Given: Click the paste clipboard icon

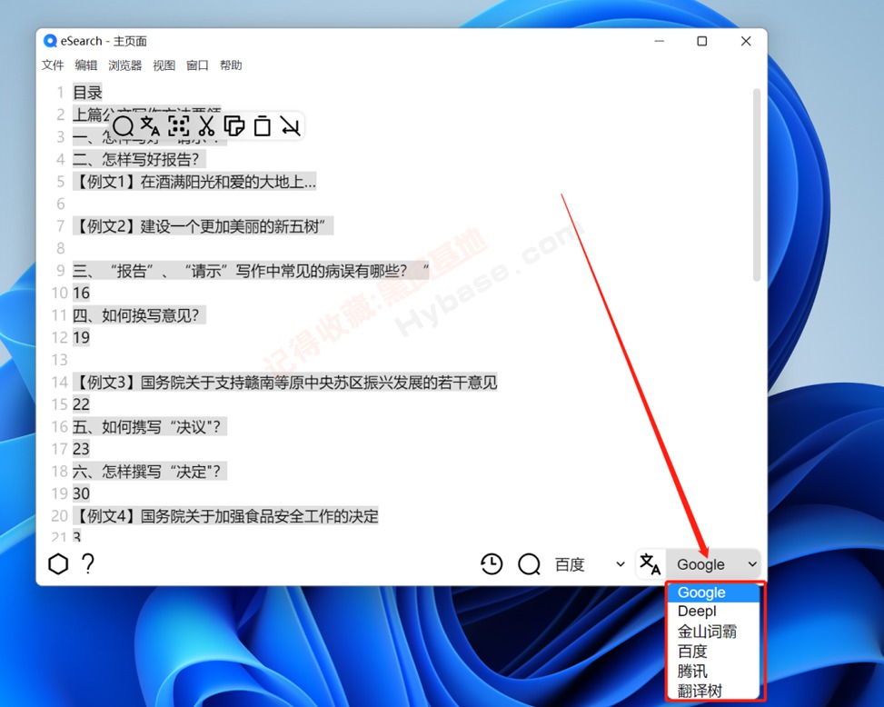Looking at the screenshot, I should (x=263, y=125).
